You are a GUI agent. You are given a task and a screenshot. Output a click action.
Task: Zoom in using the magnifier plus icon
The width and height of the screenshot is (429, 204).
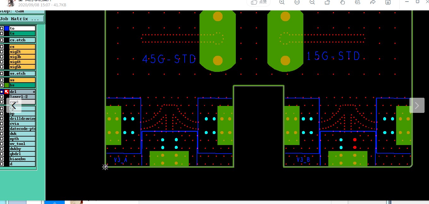pos(282,2)
